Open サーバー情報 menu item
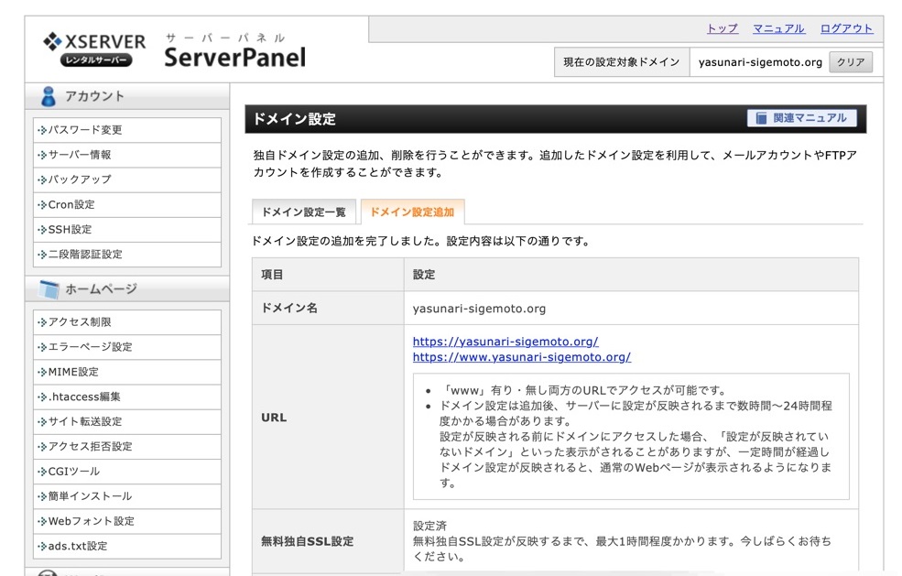Image resolution: width=902 pixels, height=576 pixels. tap(127, 155)
